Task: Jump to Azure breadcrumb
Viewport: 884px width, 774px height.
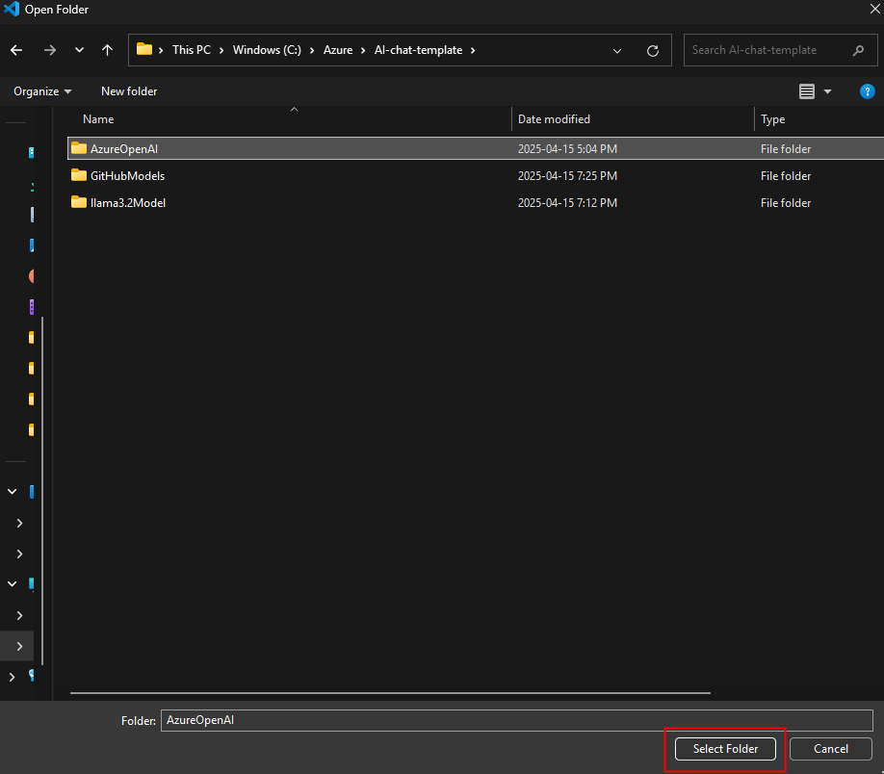Action: click(338, 50)
